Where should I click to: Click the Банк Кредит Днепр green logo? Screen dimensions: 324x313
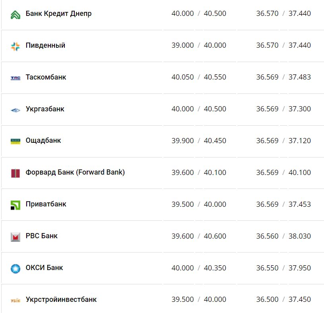click(x=15, y=15)
